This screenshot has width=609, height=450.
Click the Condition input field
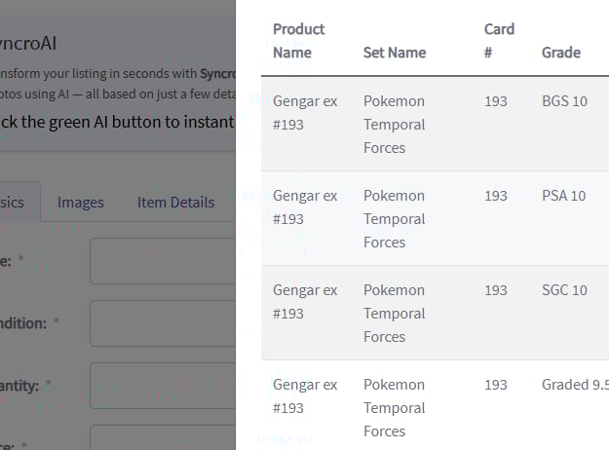point(162,323)
